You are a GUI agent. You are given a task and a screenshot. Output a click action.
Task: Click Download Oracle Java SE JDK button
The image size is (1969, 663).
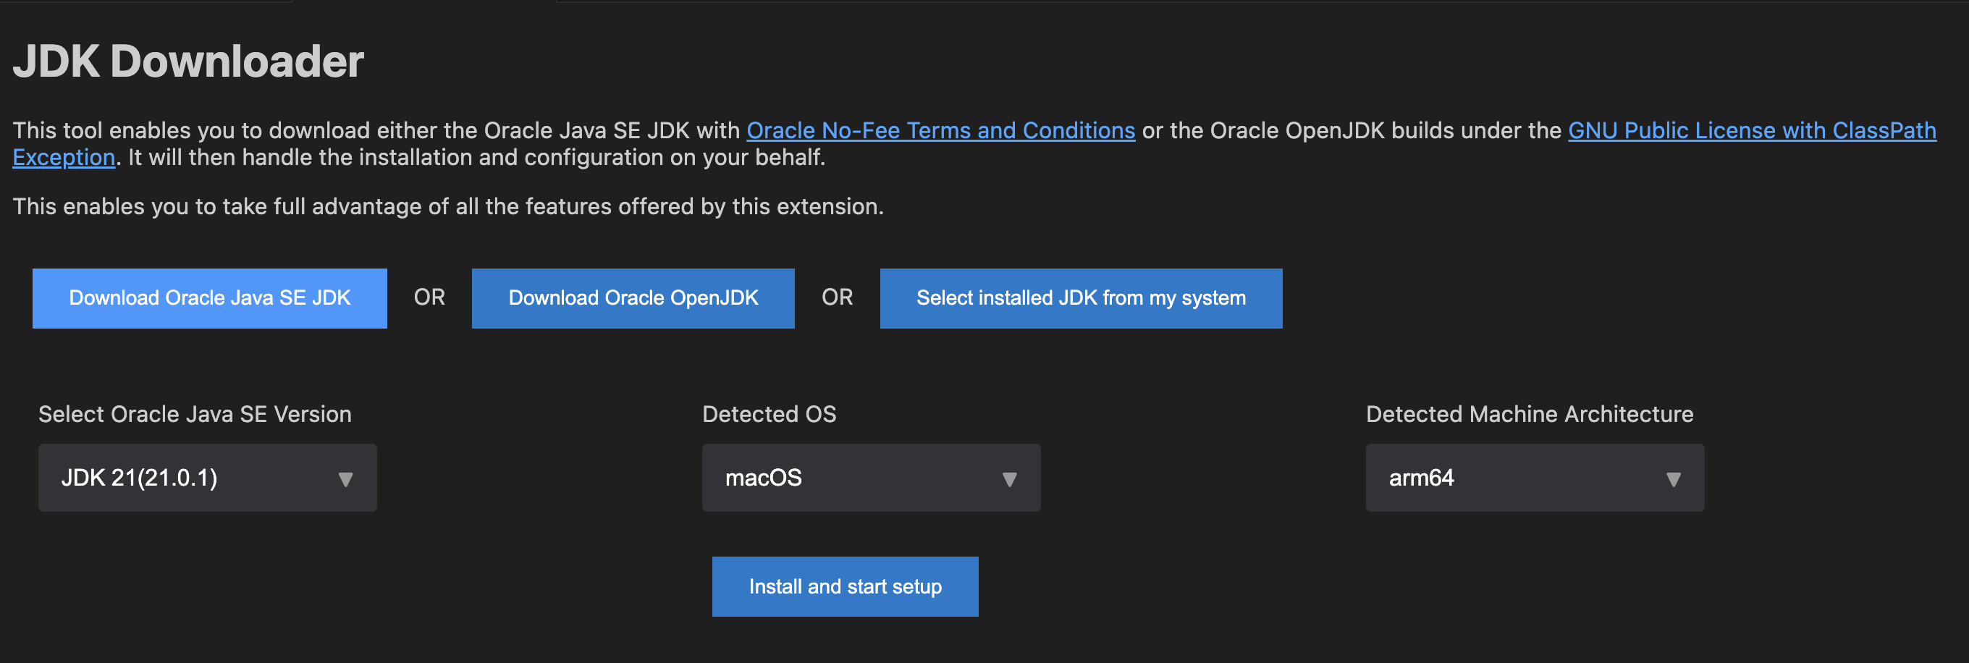pyautogui.click(x=209, y=298)
